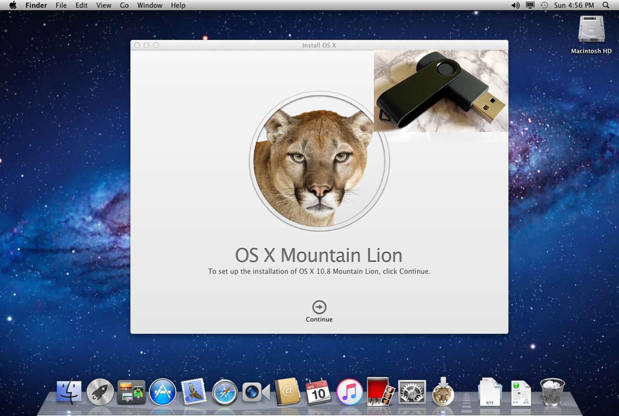Click the Install OS X title bar
Image resolution: width=619 pixels, height=416 pixels.
tap(319, 45)
